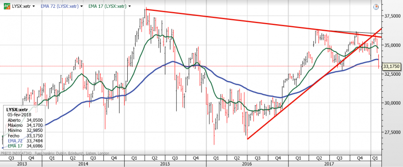Click the 30,0000 price axis label
The width and height of the screenshot is (403, 167).
(x=392, y=103)
